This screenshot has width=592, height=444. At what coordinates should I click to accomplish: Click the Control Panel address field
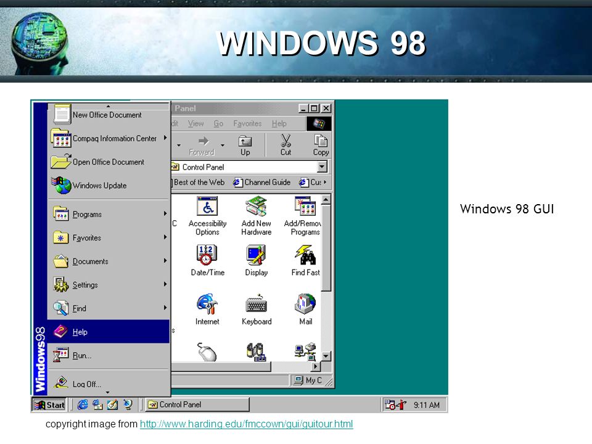click(244, 166)
